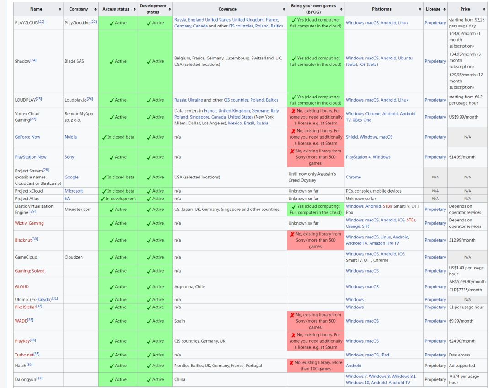Screen dimensions: 494x388
Task: Click the Ubuntu link in Shadow platforms
Action: coord(405,58)
